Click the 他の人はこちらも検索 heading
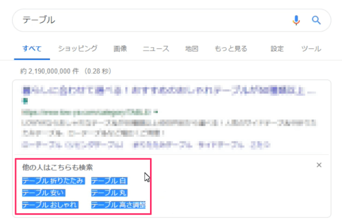 (x=57, y=167)
